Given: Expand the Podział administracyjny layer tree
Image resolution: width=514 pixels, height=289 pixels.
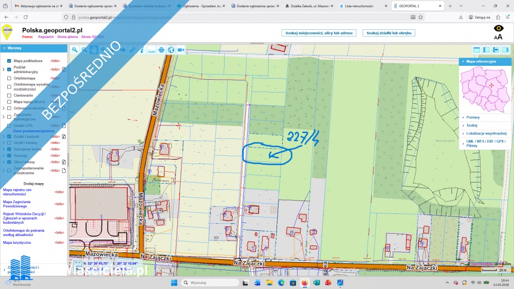Looking at the screenshot, I should [x=4, y=69].
